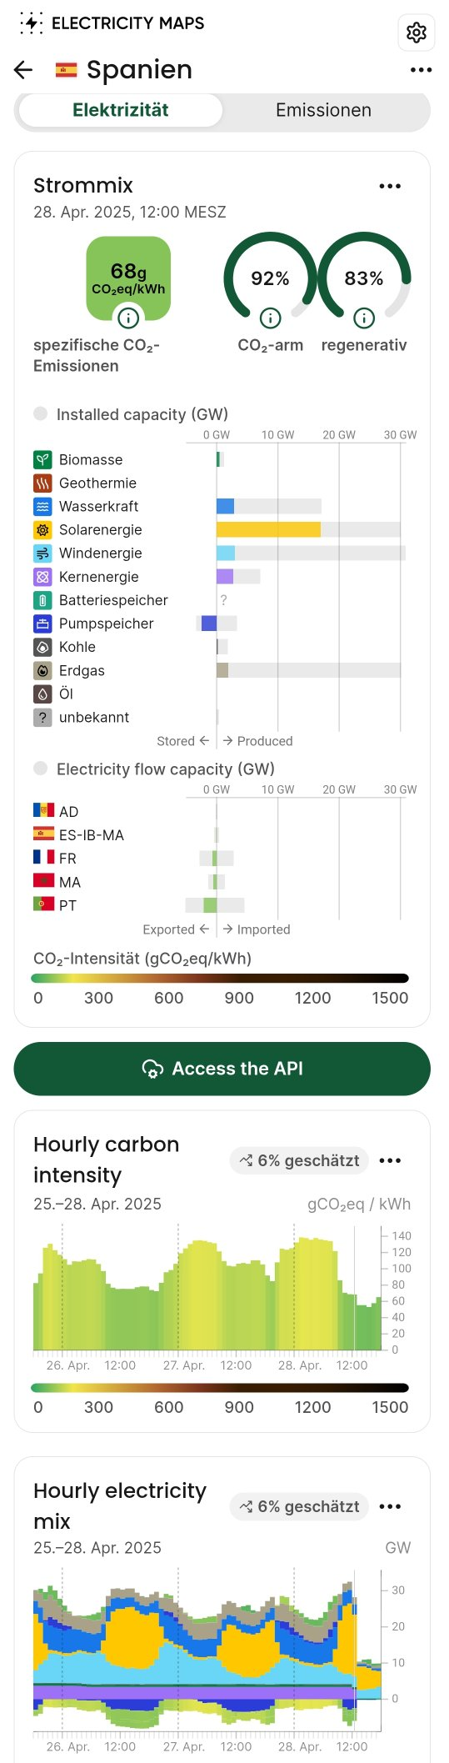Click the Wasserkraft wave icon
The image size is (449, 1763).
click(x=42, y=506)
